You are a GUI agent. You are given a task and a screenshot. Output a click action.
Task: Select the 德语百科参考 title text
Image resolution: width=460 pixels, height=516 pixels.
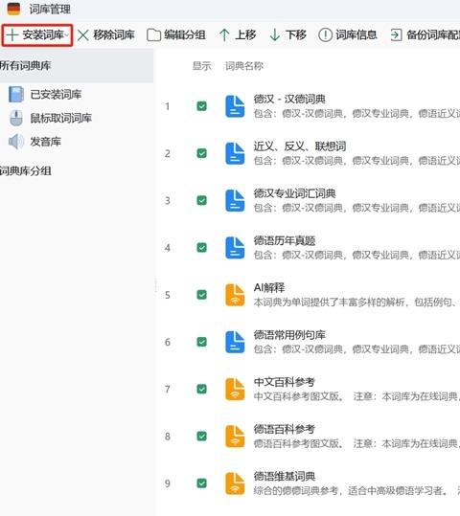[x=285, y=429]
